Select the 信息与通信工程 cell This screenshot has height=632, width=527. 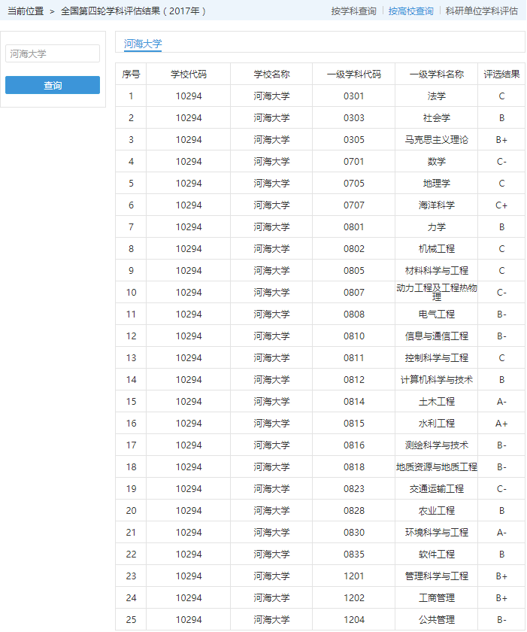437,336
